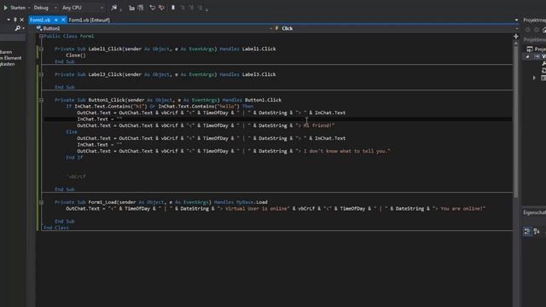Click the Else keyword line
Image resolution: width=546 pixels, height=307 pixels.
tap(72, 132)
